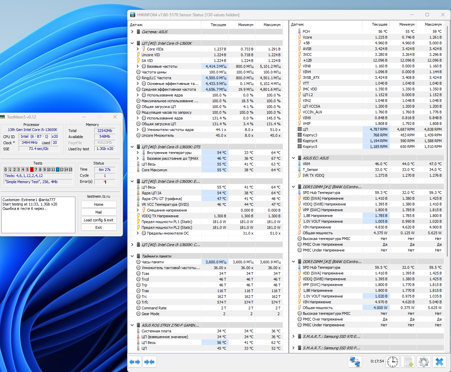Expand the Внутренние температуры row

(138, 153)
